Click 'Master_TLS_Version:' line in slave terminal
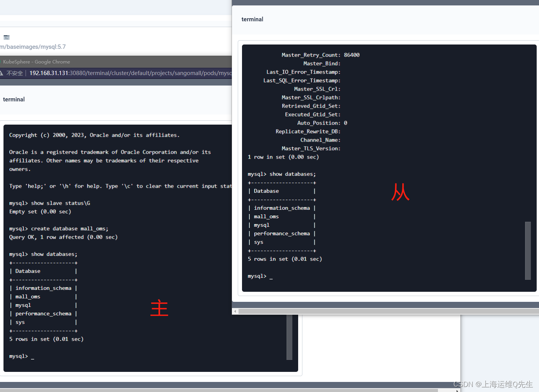539x392 pixels. tap(311, 149)
